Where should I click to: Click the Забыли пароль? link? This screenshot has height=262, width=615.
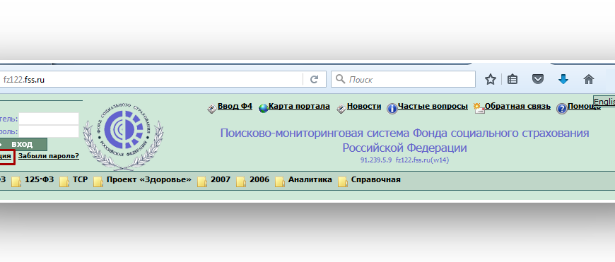click(49, 156)
